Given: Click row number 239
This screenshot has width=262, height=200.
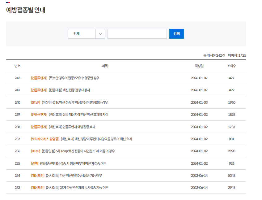Looking at the screenshot, I should 17,115.
